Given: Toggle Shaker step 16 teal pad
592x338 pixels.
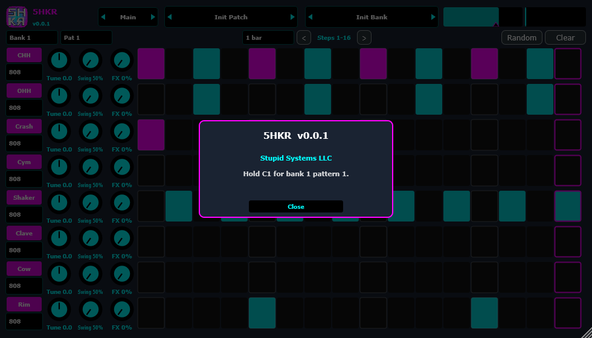Looking at the screenshot, I should [568, 206].
